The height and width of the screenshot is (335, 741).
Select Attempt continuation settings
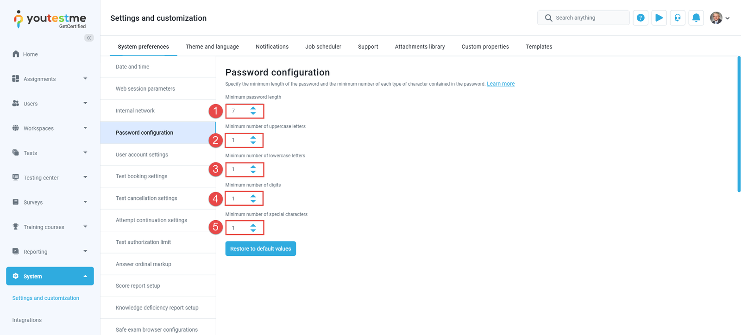click(x=158, y=220)
